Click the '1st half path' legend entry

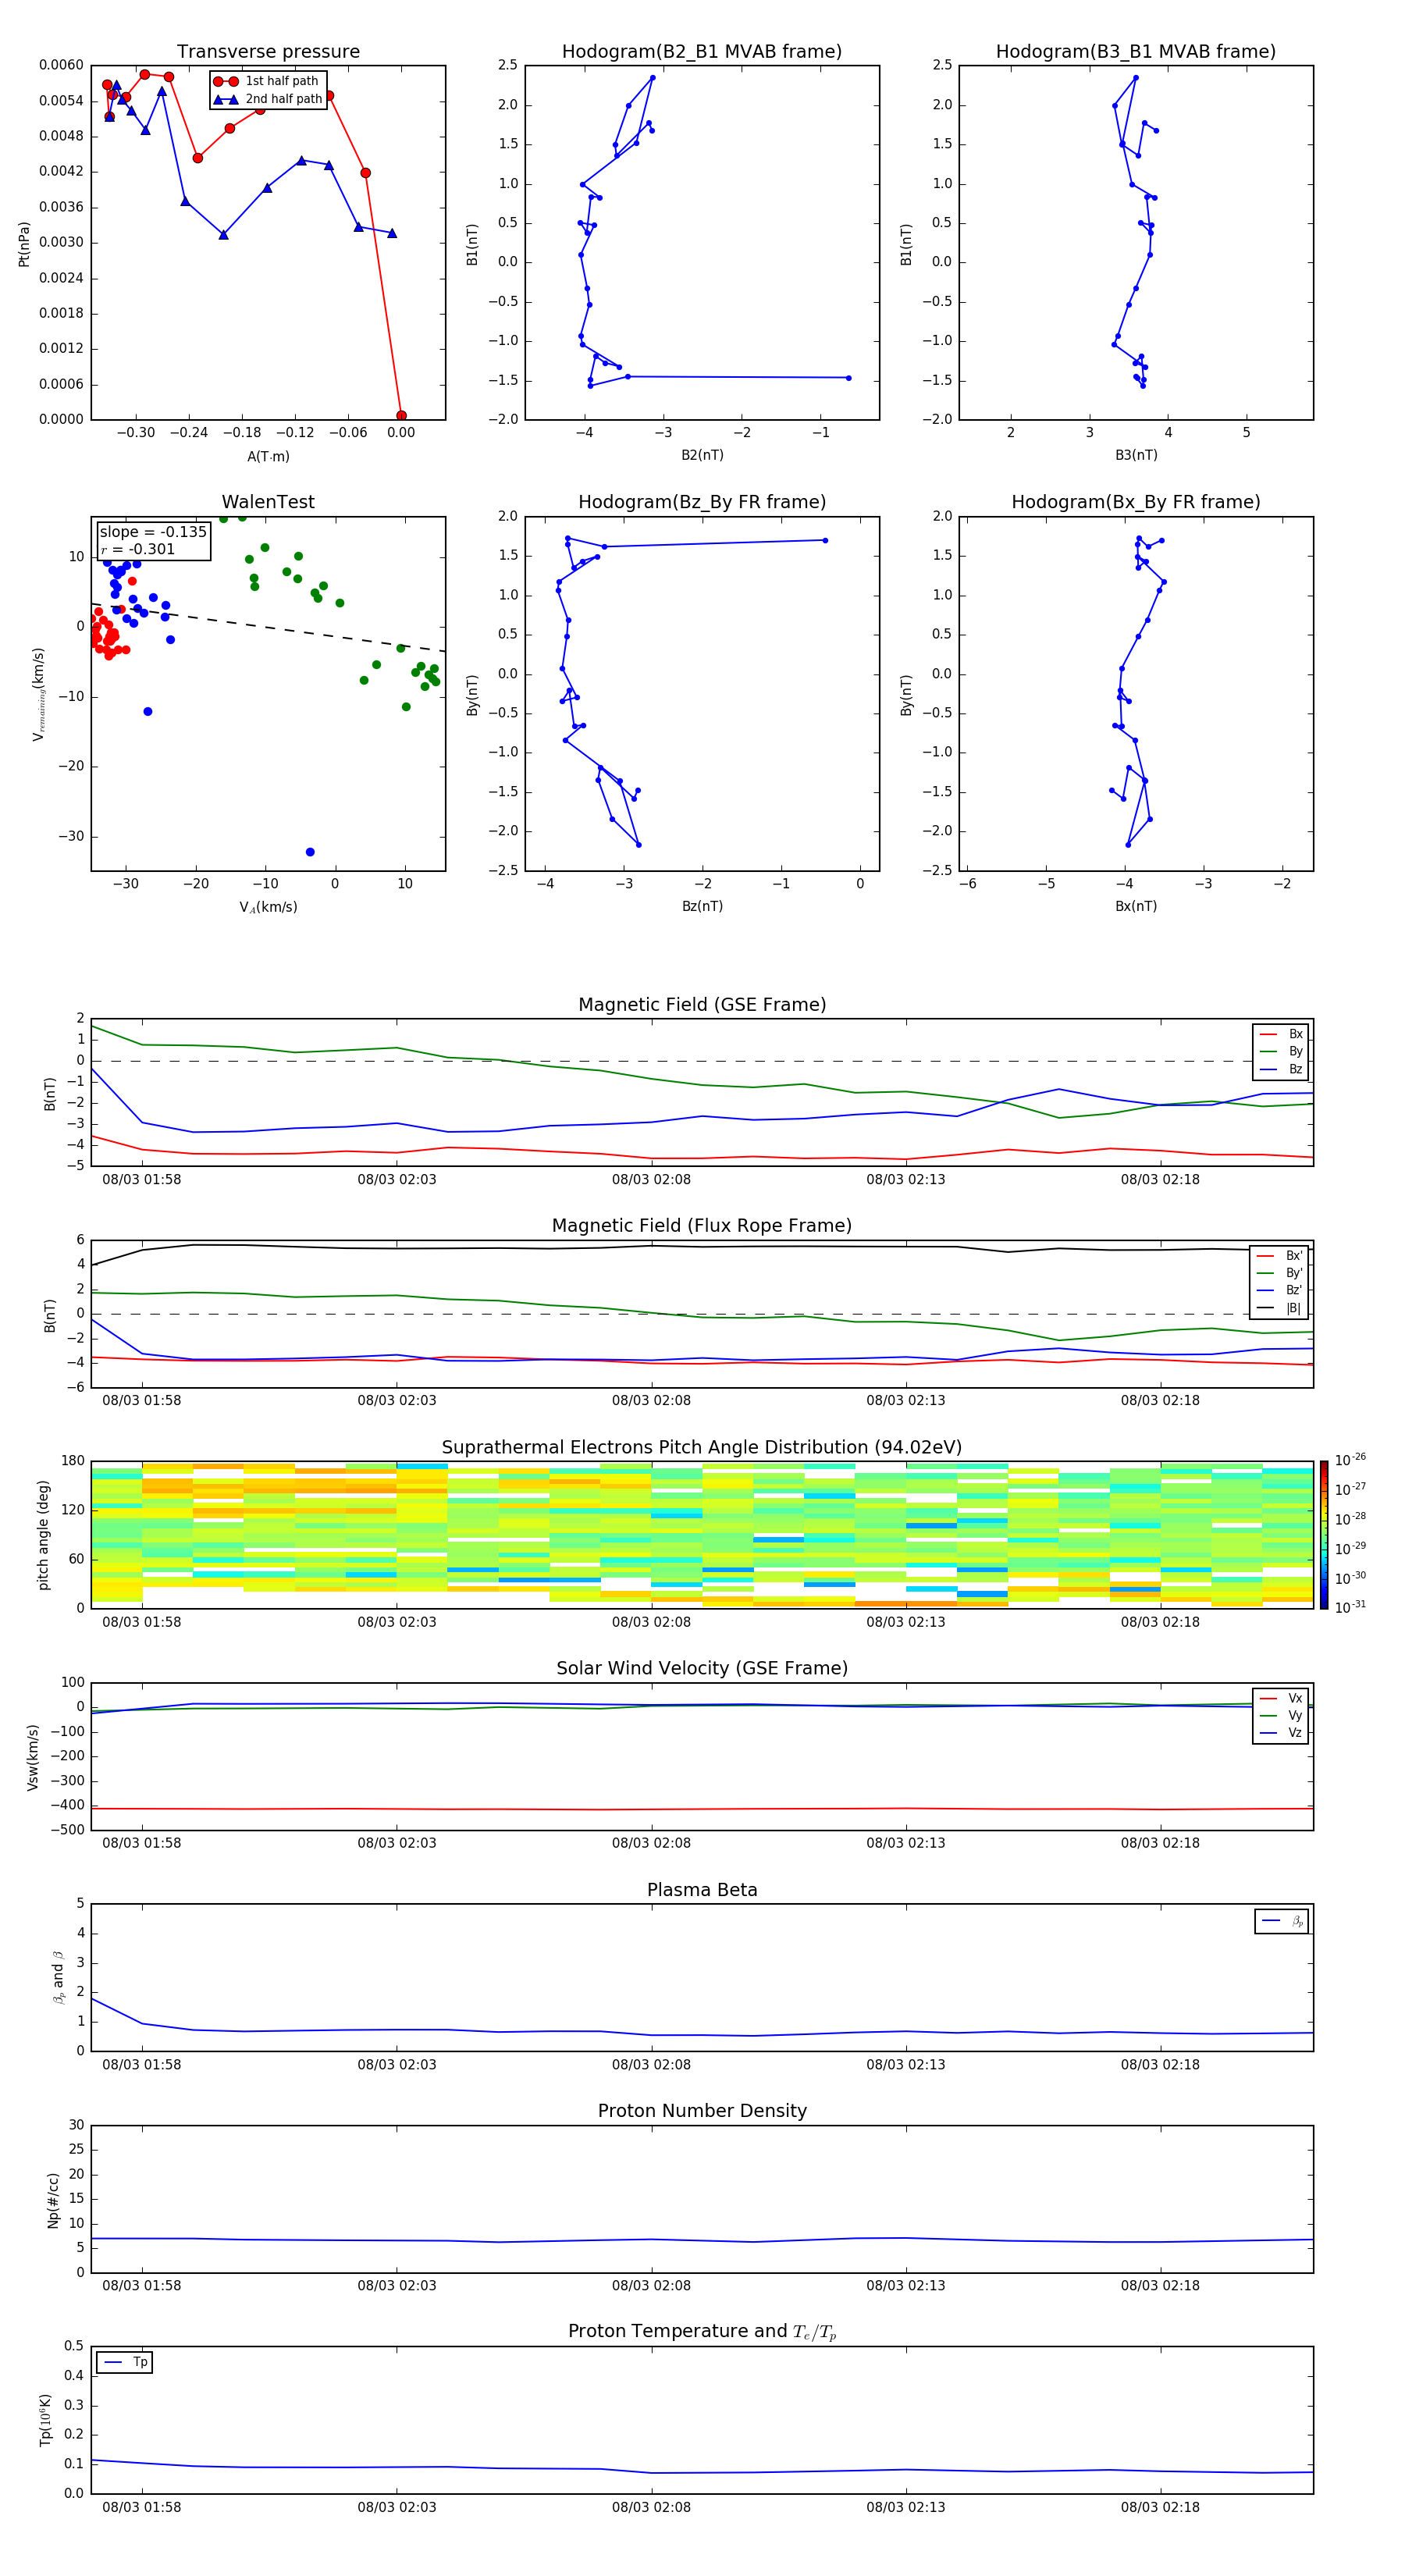click(x=266, y=81)
